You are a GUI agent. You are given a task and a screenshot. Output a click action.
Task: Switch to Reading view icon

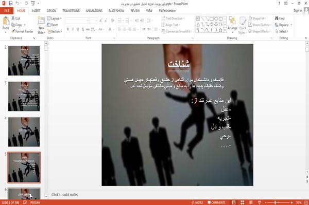pos(251,202)
